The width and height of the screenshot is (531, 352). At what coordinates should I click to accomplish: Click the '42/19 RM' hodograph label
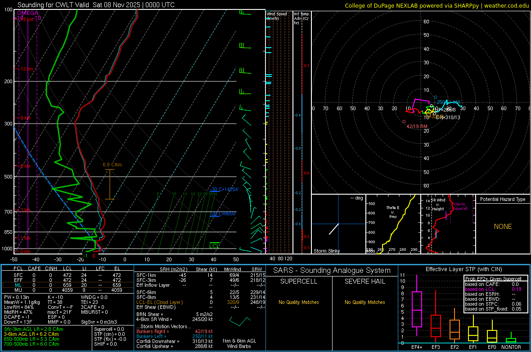tap(417, 127)
